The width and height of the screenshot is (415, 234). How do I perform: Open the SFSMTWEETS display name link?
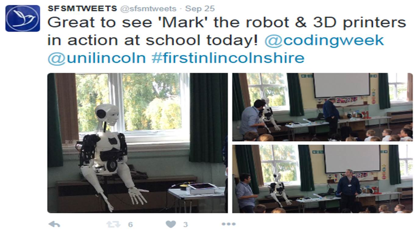[x=82, y=9]
